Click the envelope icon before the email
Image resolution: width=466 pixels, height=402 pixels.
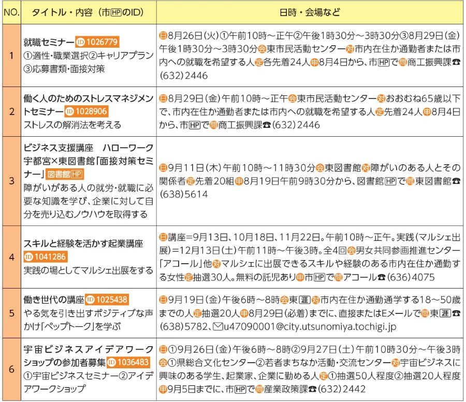(218, 326)
